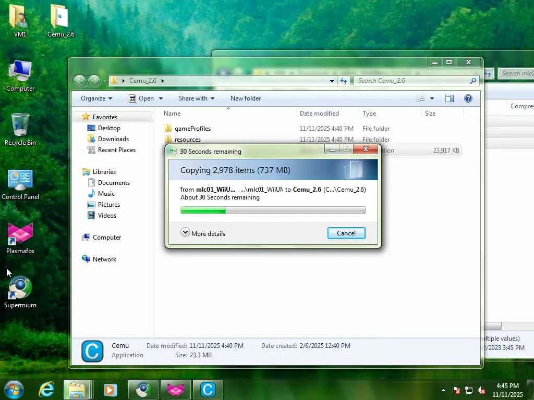Launch Supermium from the desktop
Image resolution: width=534 pixels, height=400 pixels.
pyautogui.click(x=20, y=292)
